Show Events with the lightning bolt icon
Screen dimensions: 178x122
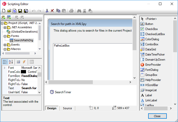(24, 62)
